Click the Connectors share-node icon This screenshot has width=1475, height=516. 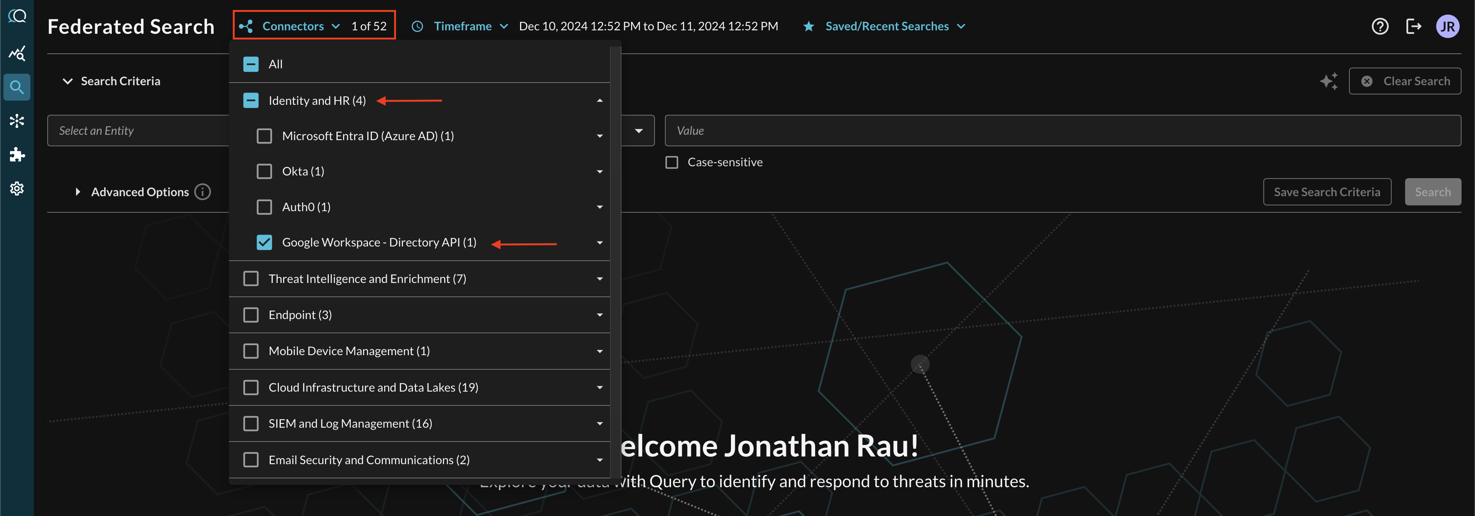246,26
